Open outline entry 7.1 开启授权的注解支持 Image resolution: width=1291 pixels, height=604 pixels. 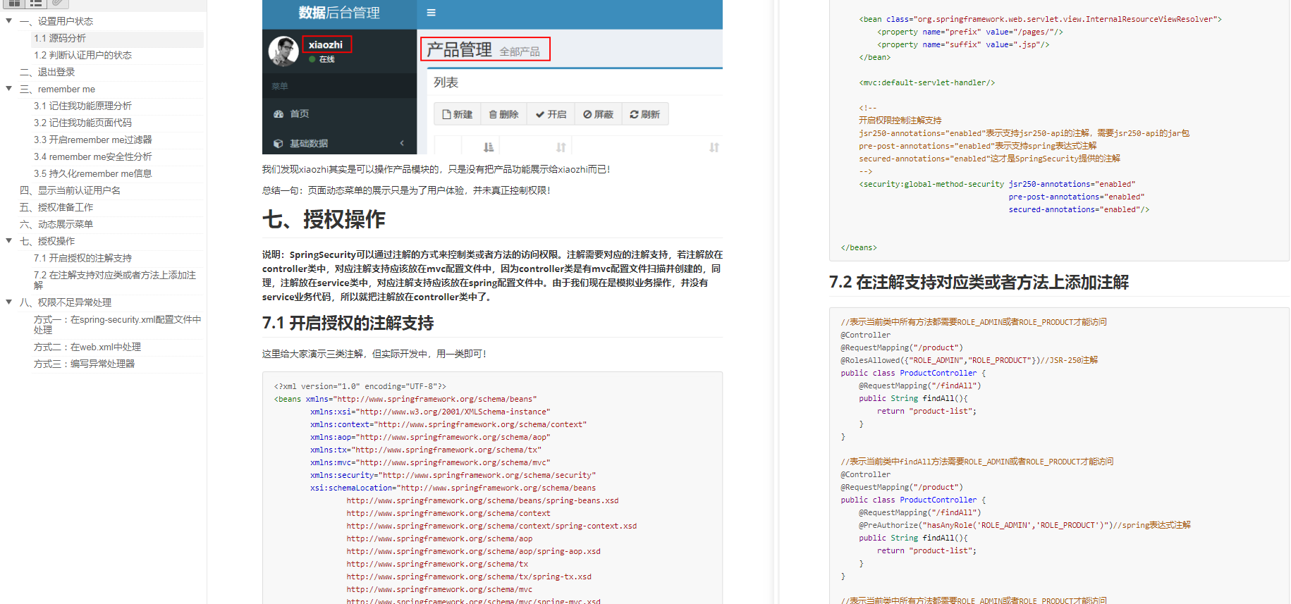pos(82,258)
